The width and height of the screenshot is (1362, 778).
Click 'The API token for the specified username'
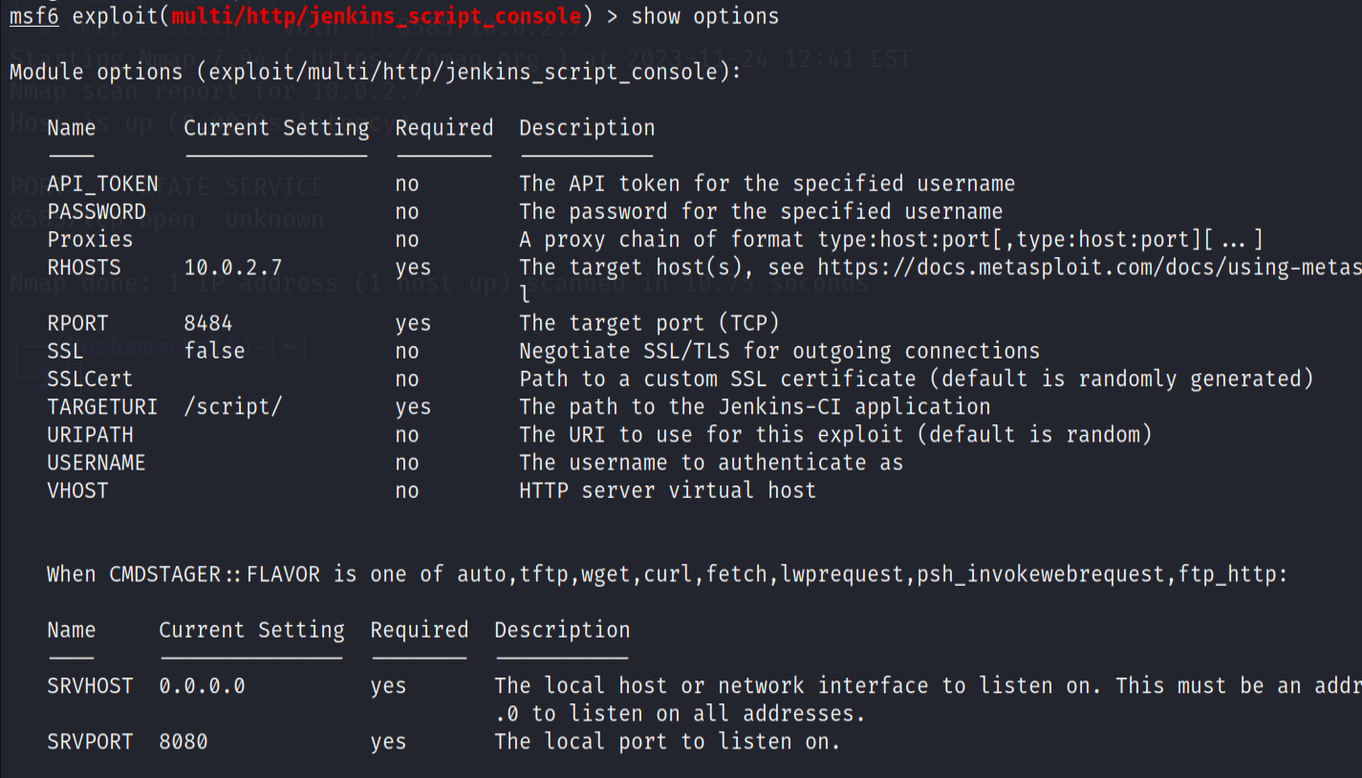coord(767,184)
